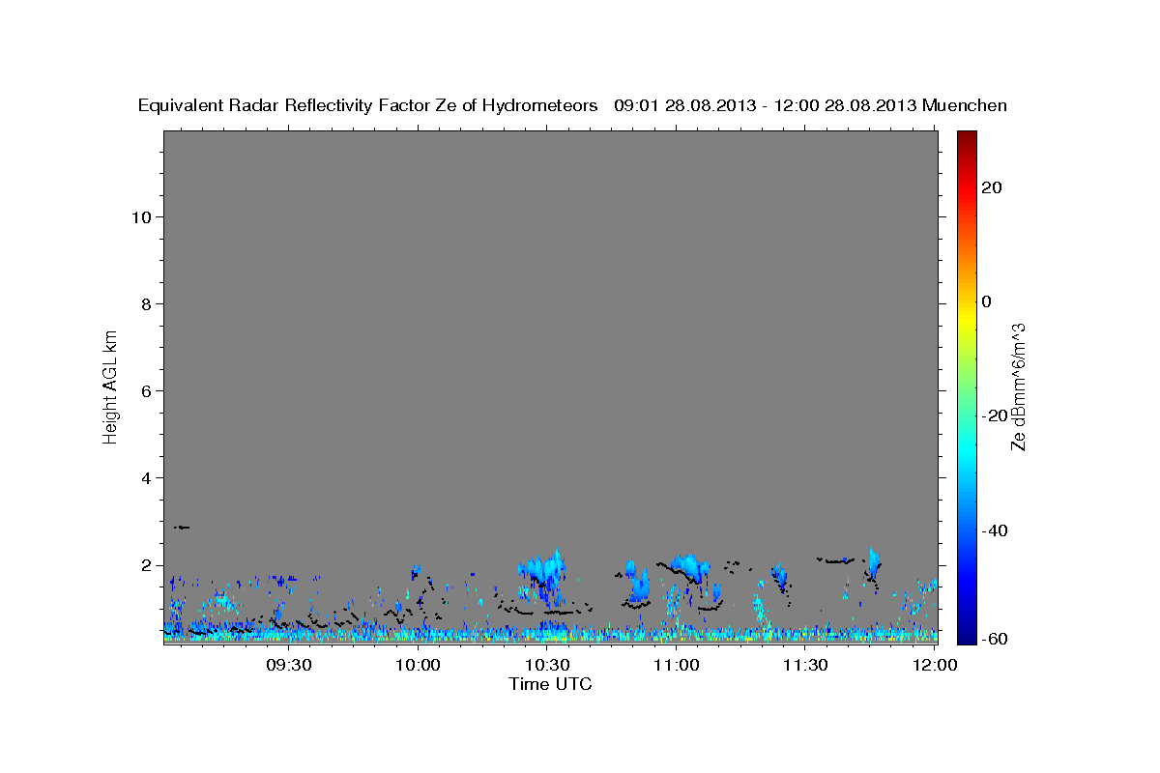This screenshot has width=1160, height=773.
Task: Click the 09:30 time tick label
Action: click(x=289, y=665)
